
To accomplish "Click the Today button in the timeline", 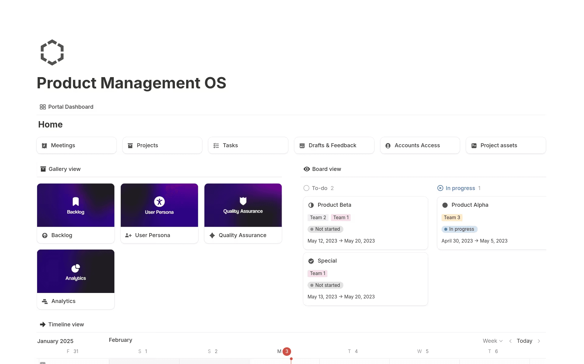I will click(524, 341).
